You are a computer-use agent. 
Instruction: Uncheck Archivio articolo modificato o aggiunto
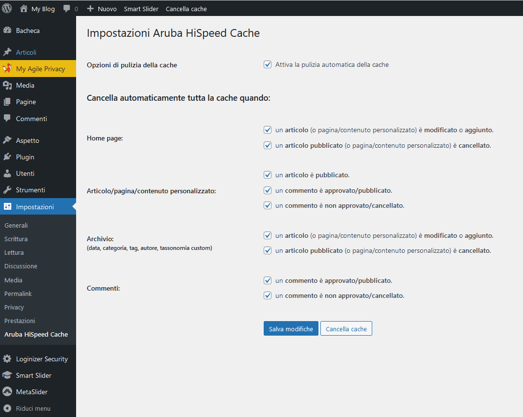268,235
